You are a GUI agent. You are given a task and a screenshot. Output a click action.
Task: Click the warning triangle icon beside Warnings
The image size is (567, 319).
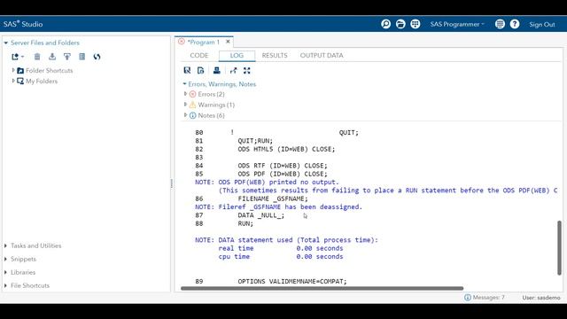click(x=193, y=105)
